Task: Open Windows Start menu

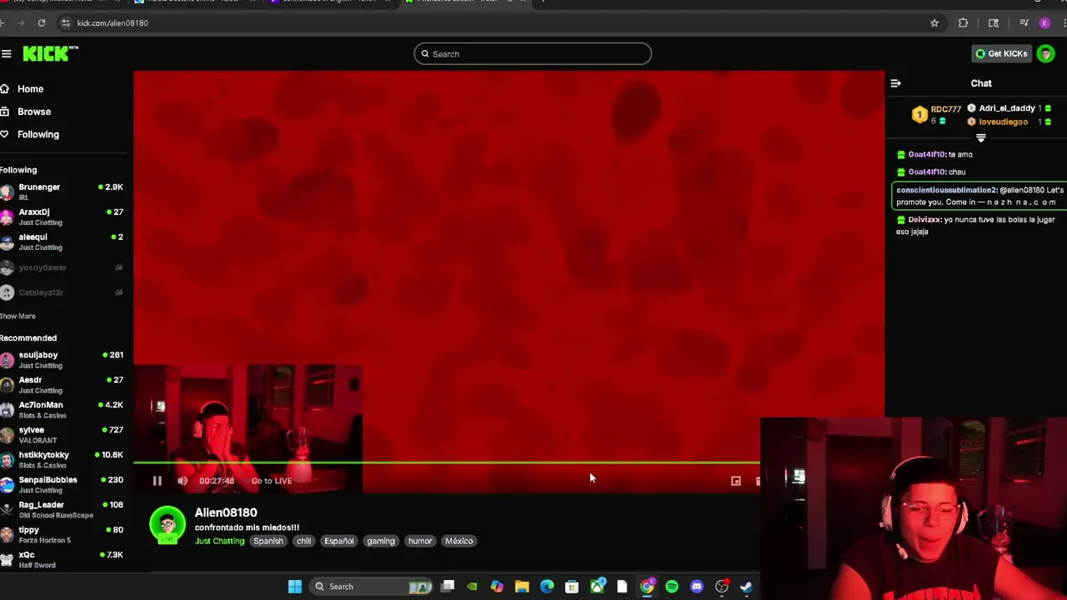Action: [x=294, y=587]
